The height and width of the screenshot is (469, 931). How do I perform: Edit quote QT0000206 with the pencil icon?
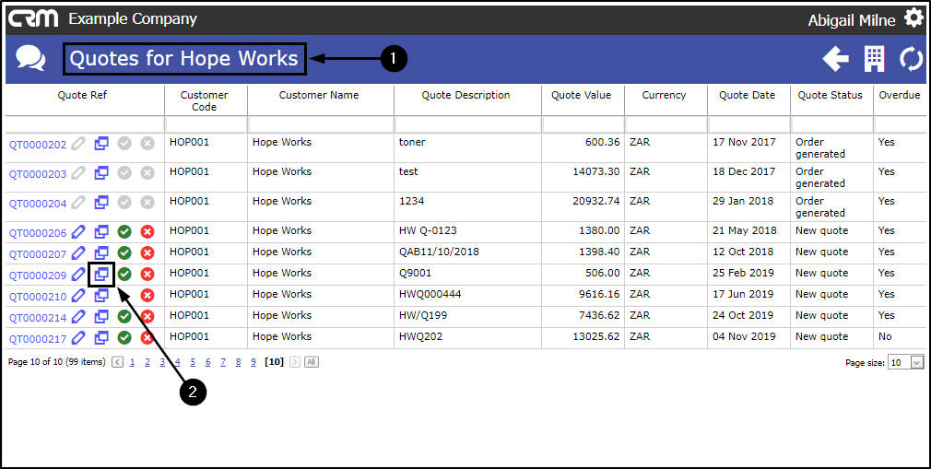pos(78,231)
